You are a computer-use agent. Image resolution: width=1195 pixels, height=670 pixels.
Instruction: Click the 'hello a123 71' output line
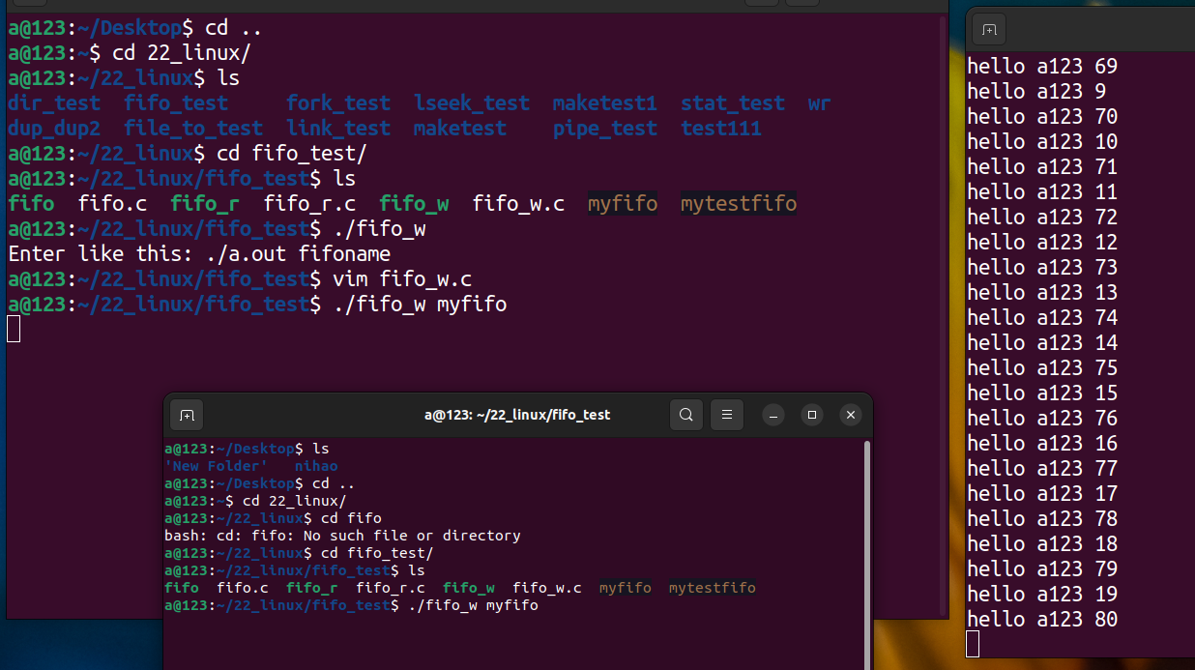tap(1042, 167)
